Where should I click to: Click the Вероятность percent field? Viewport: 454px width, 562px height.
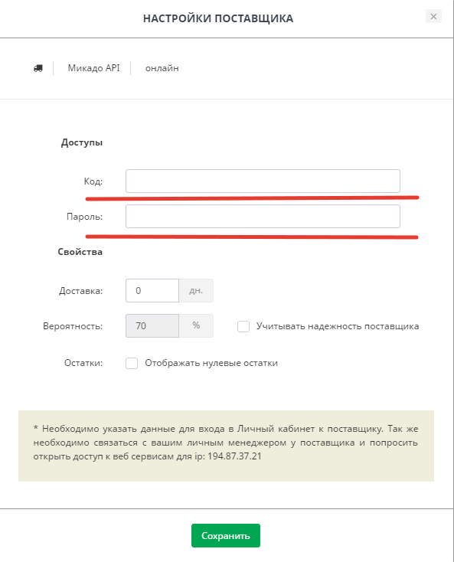(x=152, y=325)
